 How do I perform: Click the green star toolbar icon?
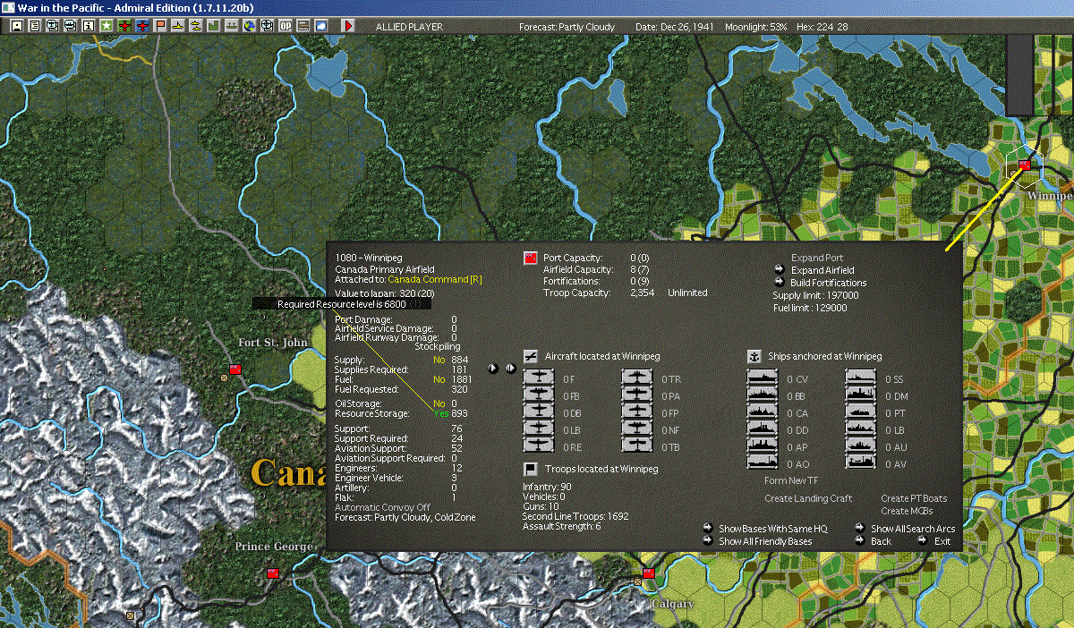click(x=106, y=26)
